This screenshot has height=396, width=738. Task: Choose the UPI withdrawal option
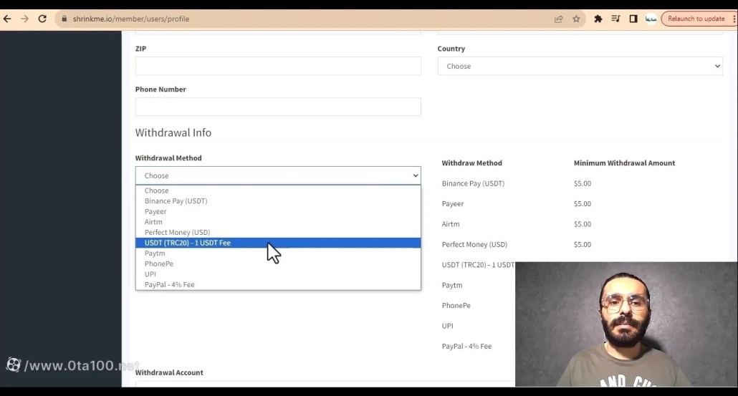click(150, 274)
